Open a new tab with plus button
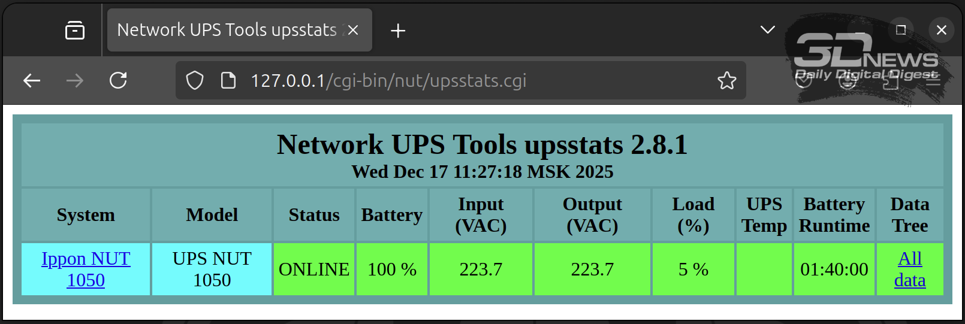This screenshot has height=324, width=965. pyautogui.click(x=398, y=31)
